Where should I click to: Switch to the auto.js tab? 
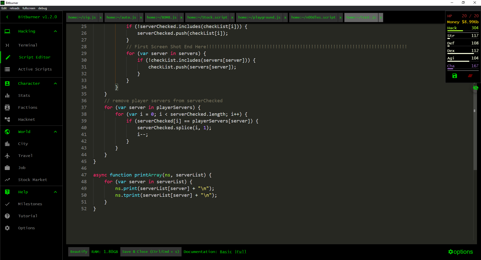pos(121,17)
